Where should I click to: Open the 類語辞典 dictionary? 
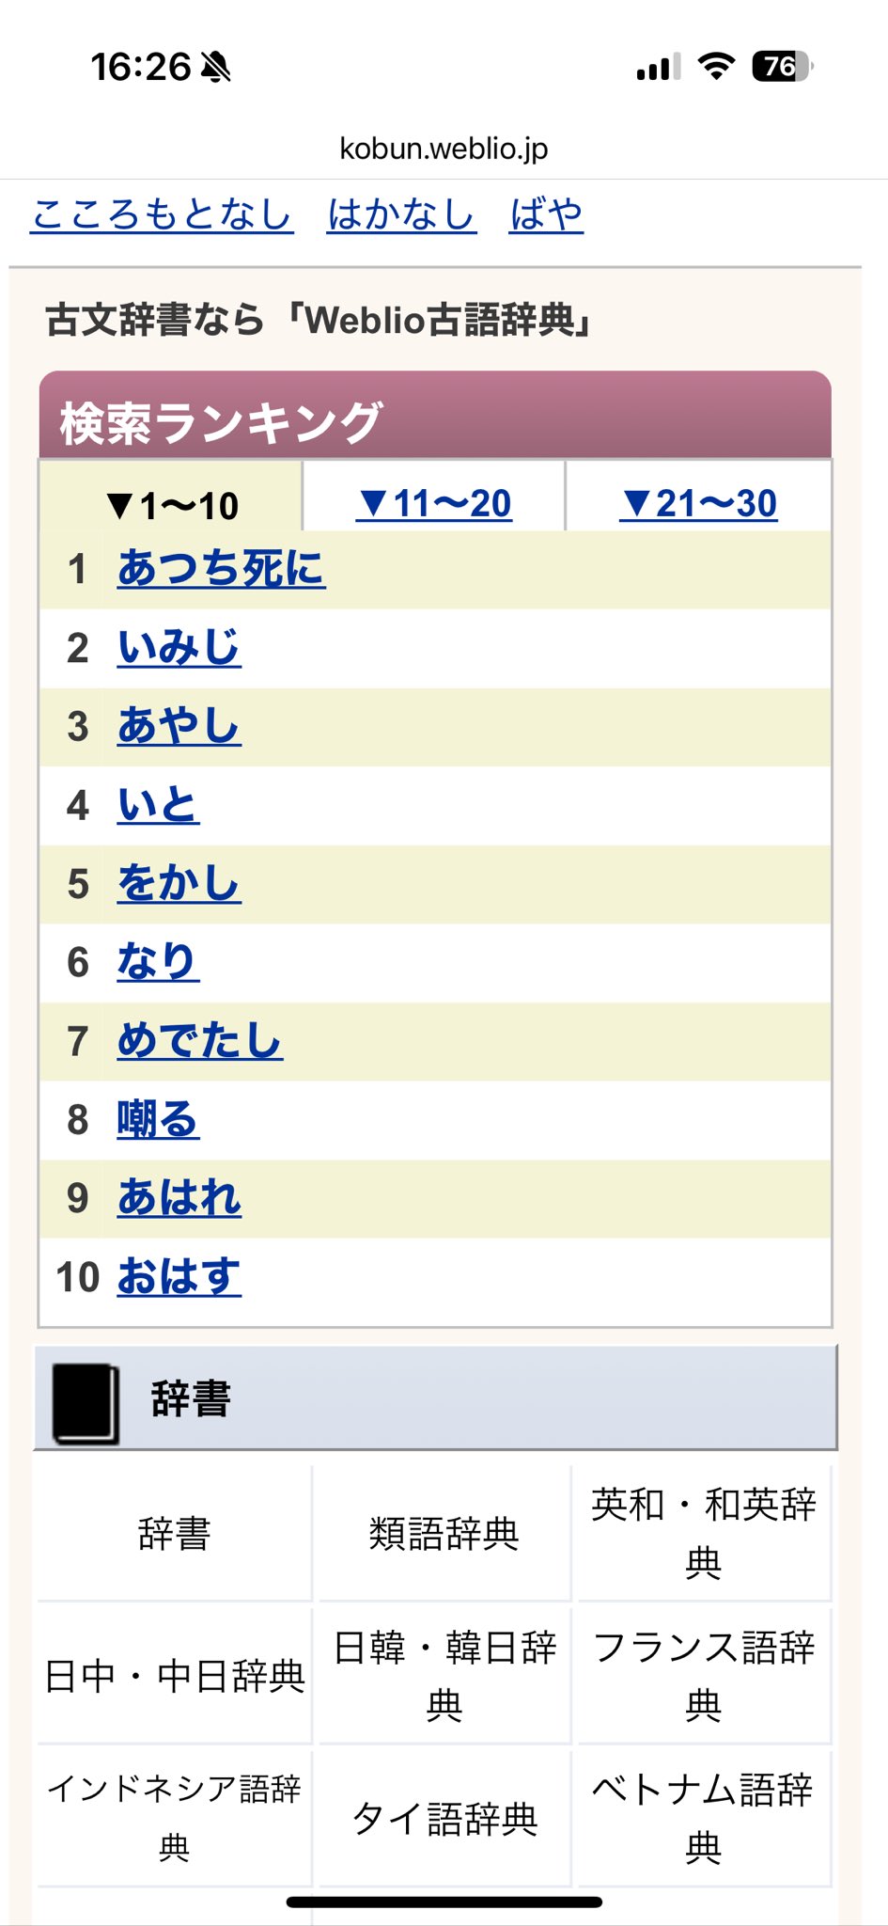coord(444,1534)
